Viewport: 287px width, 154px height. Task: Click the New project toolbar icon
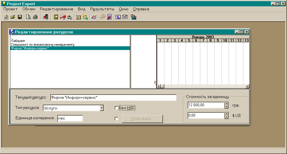click(6, 17)
